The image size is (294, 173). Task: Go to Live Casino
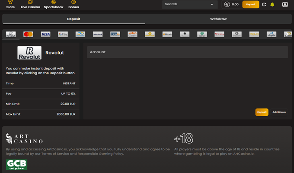(x=30, y=5)
